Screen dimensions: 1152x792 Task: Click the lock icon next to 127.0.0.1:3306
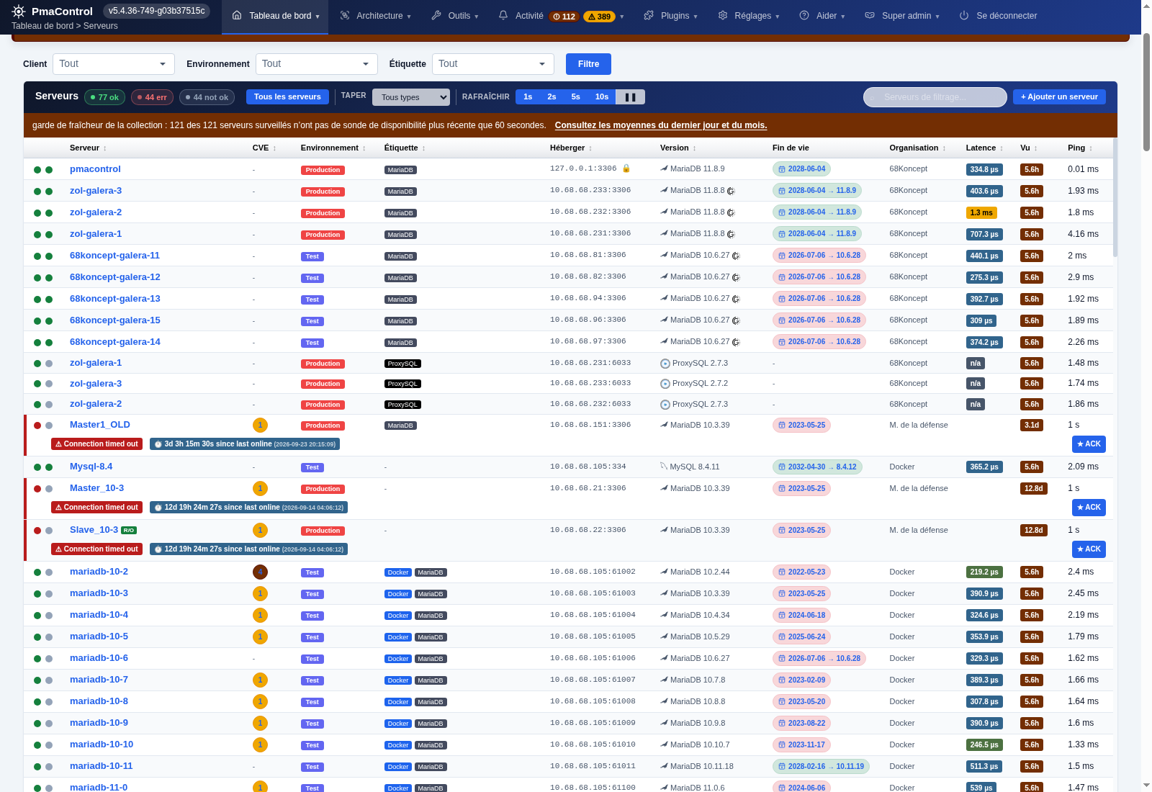(626, 168)
